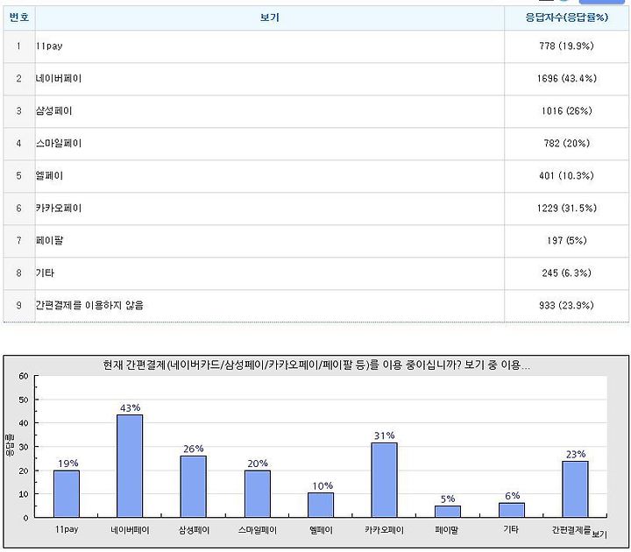Click the 스마일페이 bar in the chart
Viewport: 631px width, 552px height.
click(x=258, y=494)
